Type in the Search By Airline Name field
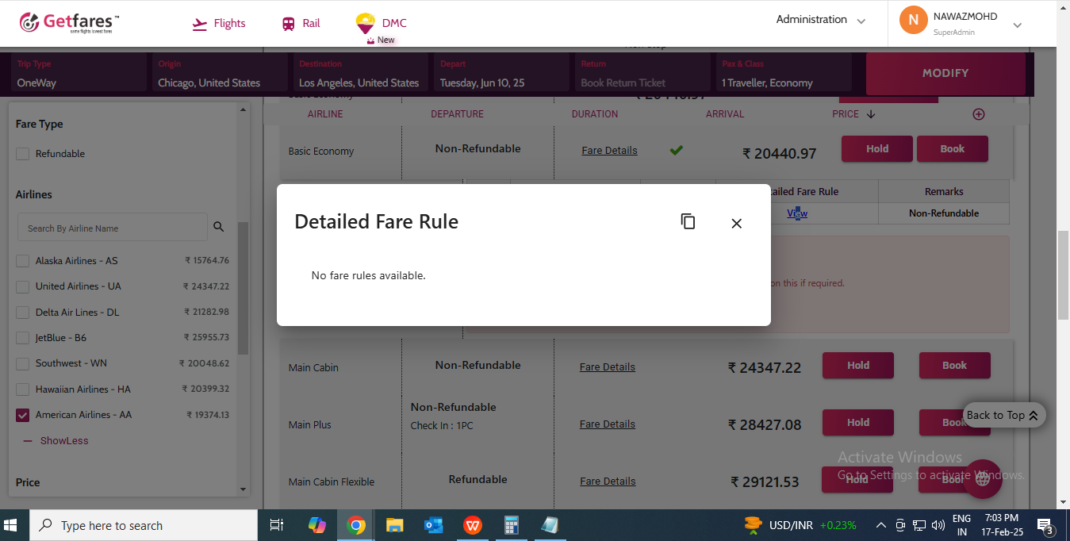This screenshot has width=1070, height=541. (x=113, y=228)
